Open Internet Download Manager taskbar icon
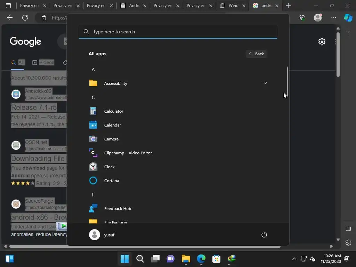 232,259
